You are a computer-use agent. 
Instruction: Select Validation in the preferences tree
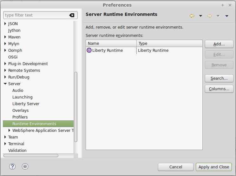pyautogui.click(x=17, y=150)
